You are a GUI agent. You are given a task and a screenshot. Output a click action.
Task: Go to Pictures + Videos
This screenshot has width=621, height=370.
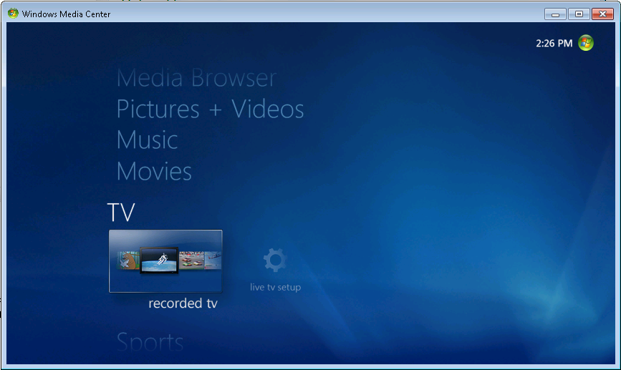click(x=210, y=109)
